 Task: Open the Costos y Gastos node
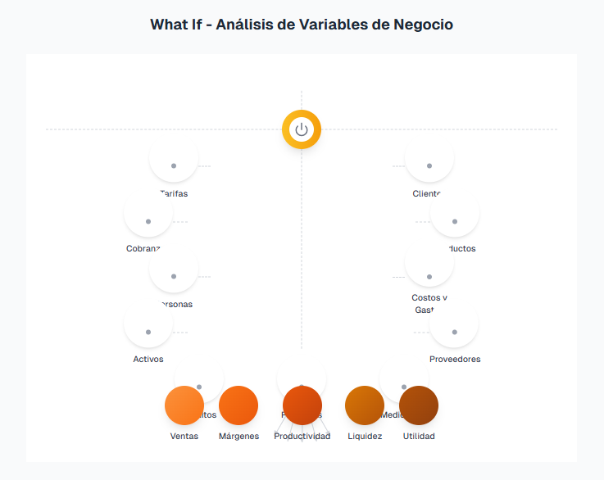[x=429, y=268]
